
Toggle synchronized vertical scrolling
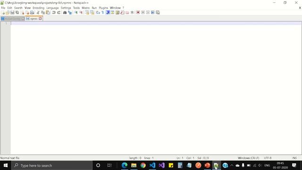point(87,13)
